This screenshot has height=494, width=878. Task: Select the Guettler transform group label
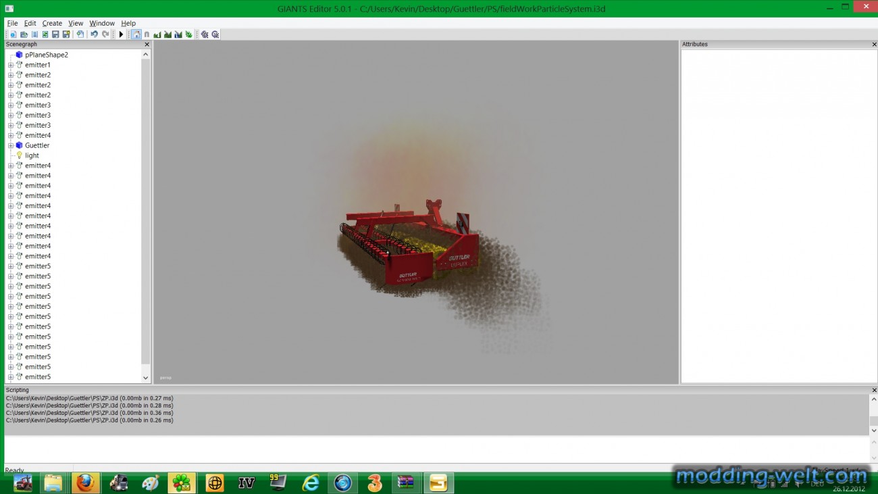[x=37, y=145]
